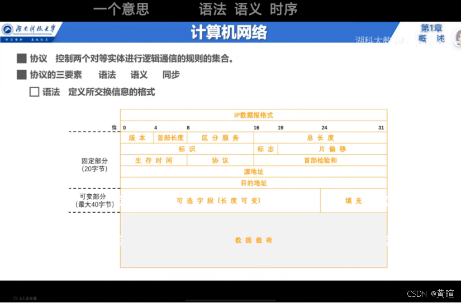The image size is (461, 303).
Task: Click the subtitle text 一个意思
Action: click(121, 9)
